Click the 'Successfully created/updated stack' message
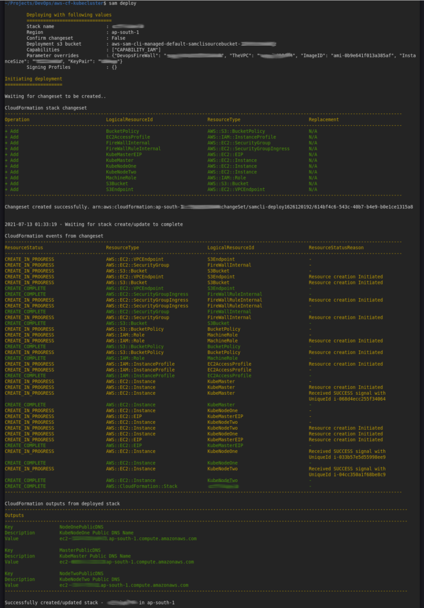This screenshot has width=424, height=608. 90,603
